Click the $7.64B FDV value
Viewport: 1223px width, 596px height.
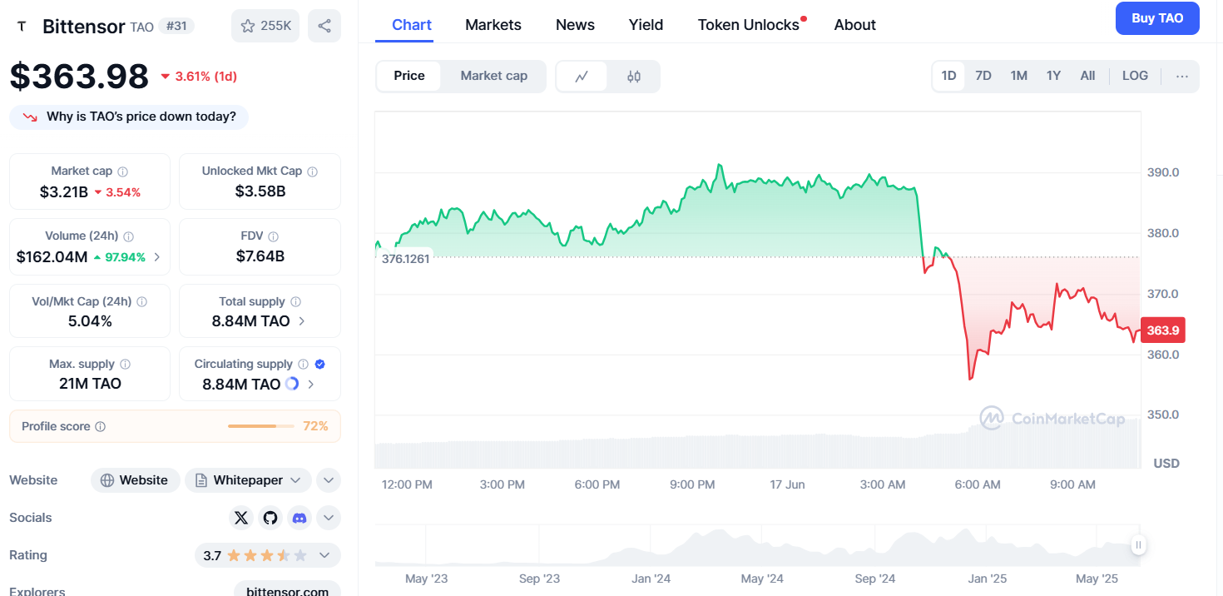260,256
